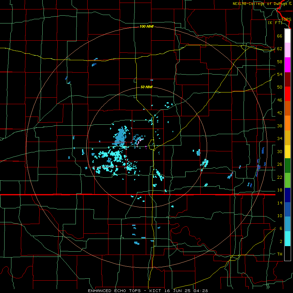293x293 pixels.
Task: Click the legend value "38"
Action: click(x=280, y=126)
